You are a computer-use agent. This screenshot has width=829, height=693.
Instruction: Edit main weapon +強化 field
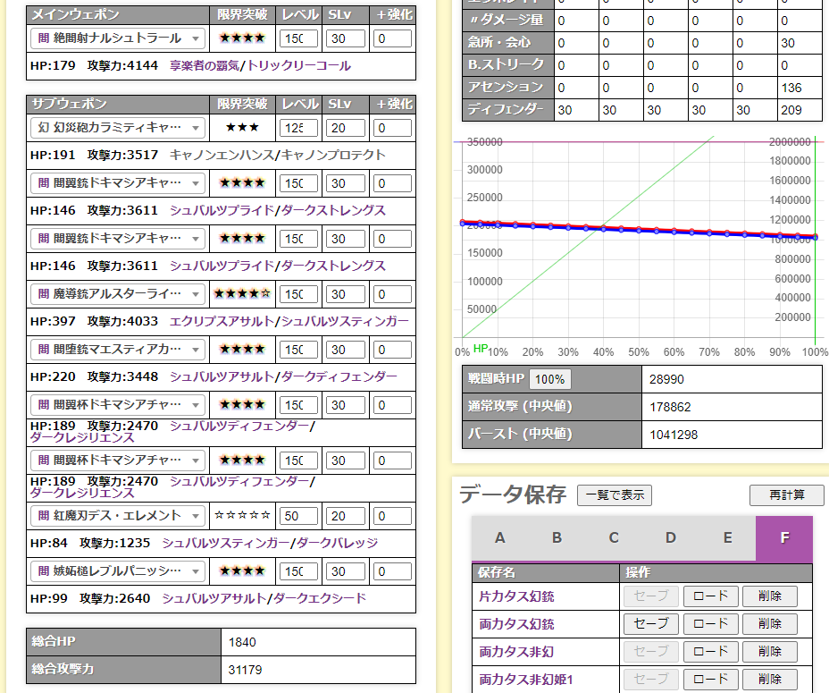click(x=392, y=38)
